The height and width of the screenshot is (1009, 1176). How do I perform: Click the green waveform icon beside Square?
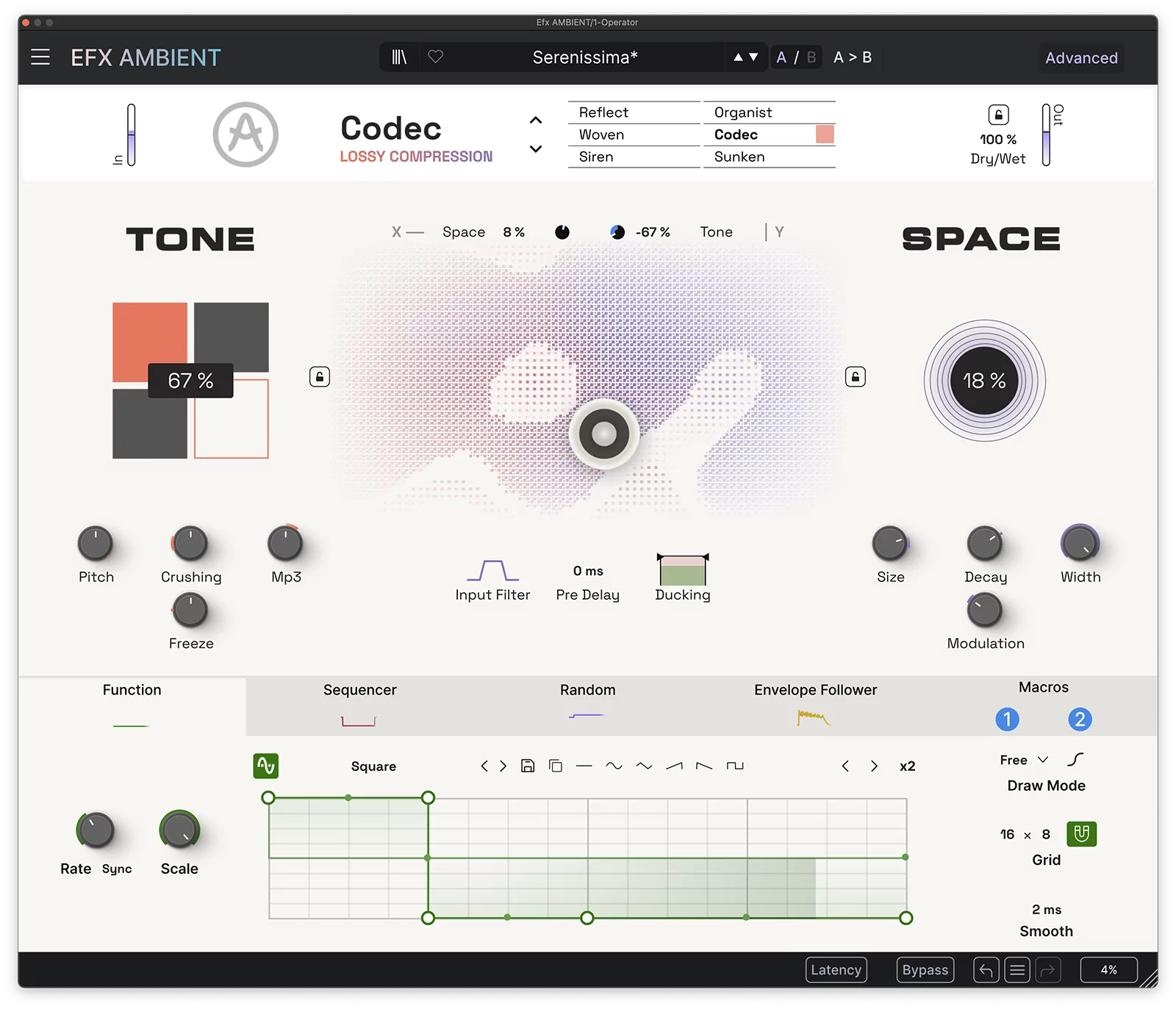click(x=266, y=765)
